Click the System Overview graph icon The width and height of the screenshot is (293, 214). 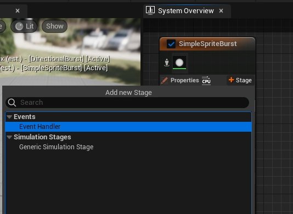[150, 10]
